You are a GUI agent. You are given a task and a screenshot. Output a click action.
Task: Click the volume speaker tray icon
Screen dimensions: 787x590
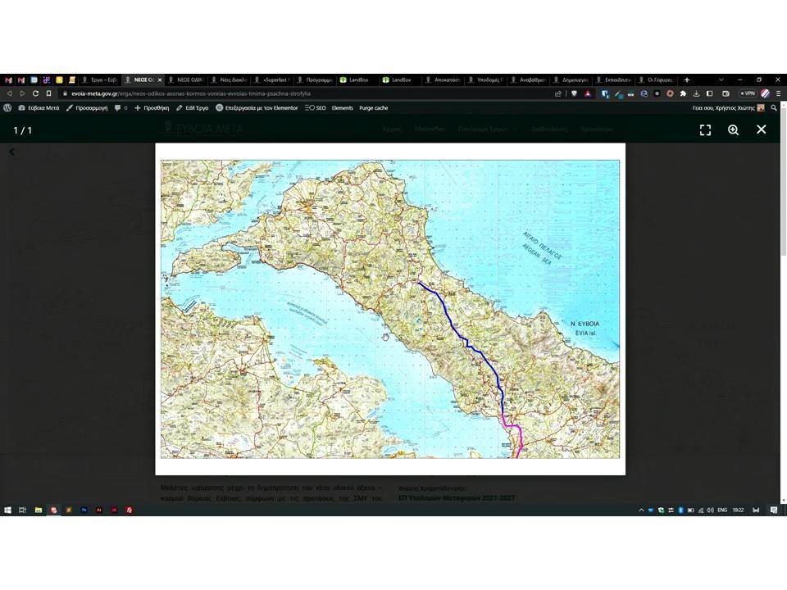710,511
